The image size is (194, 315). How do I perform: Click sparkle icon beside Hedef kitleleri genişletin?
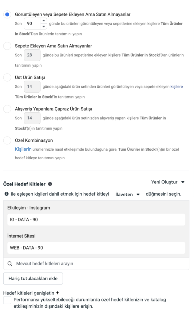point(57,293)
